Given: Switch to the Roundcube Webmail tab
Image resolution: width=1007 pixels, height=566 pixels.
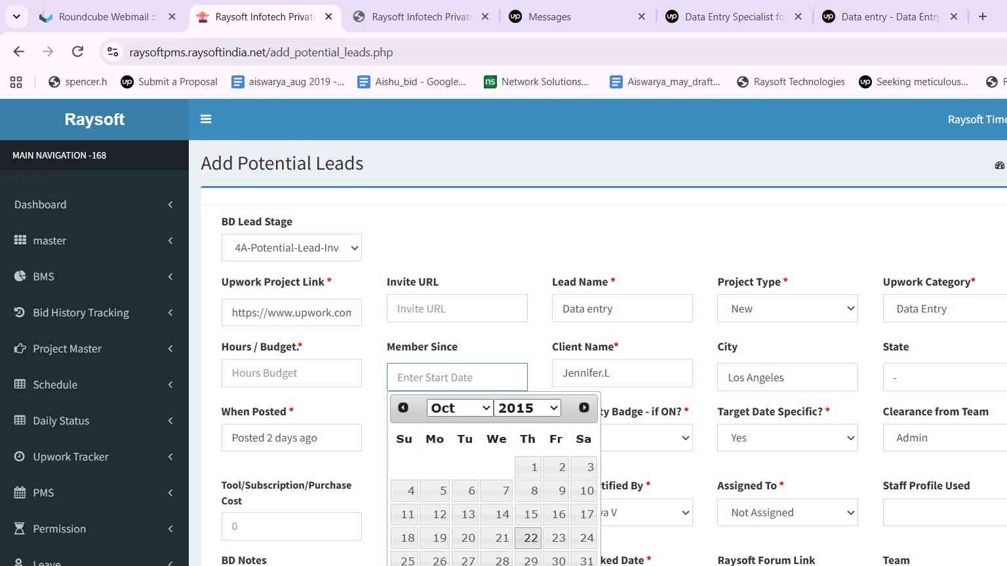Looking at the screenshot, I should tap(108, 16).
